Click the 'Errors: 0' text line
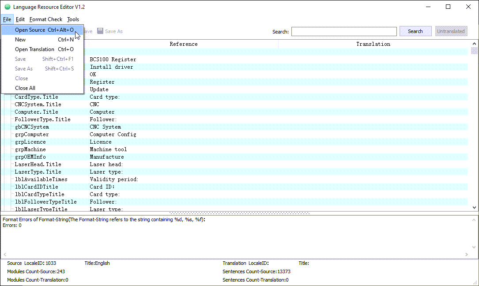Viewport: 479px width, 286px height. (x=12, y=225)
